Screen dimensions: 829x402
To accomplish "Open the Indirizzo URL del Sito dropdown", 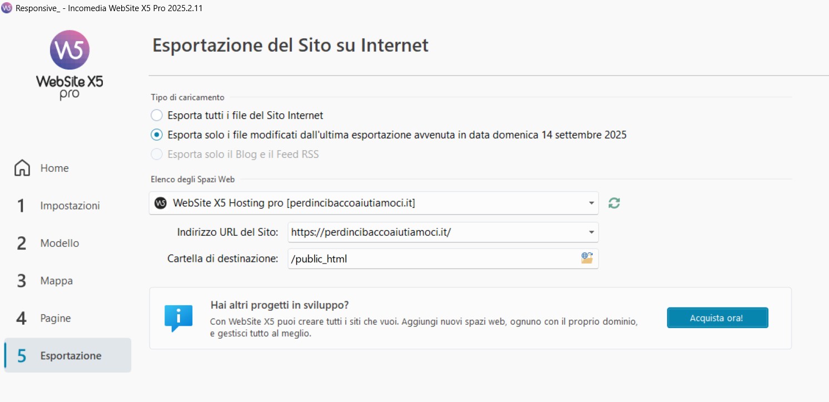I will coord(591,232).
